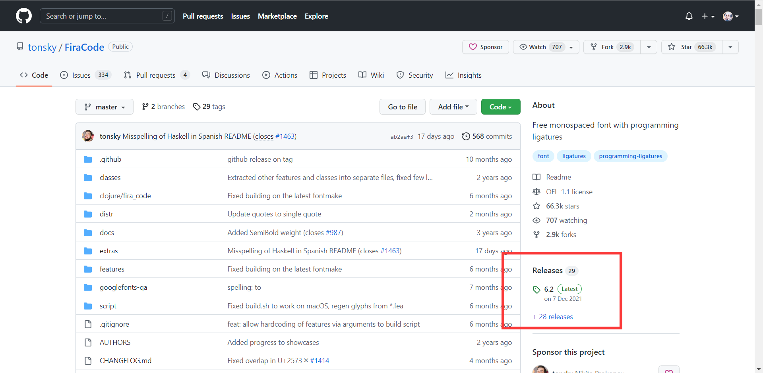Star the FiraCode repository
Viewport: 763px width, 373px height.
(x=691, y=47)
